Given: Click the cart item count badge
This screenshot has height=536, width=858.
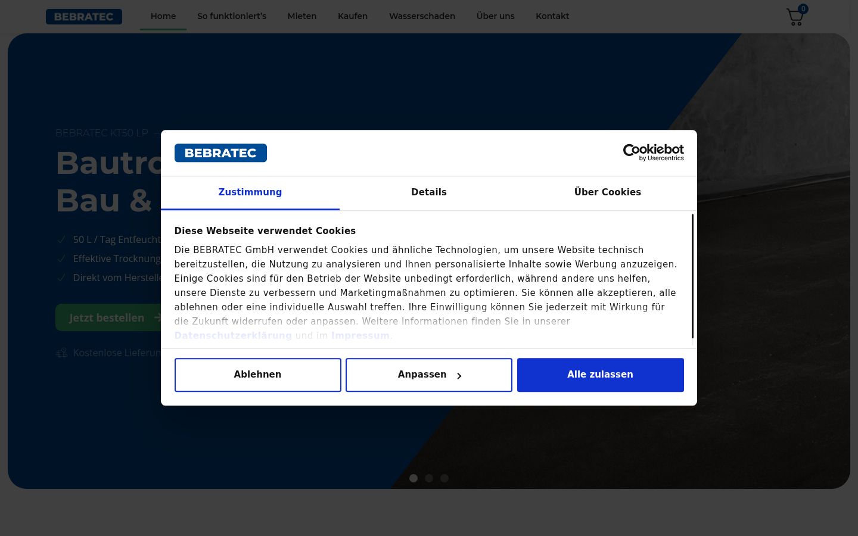Looking at the screenshot, I should coord(803,9).
